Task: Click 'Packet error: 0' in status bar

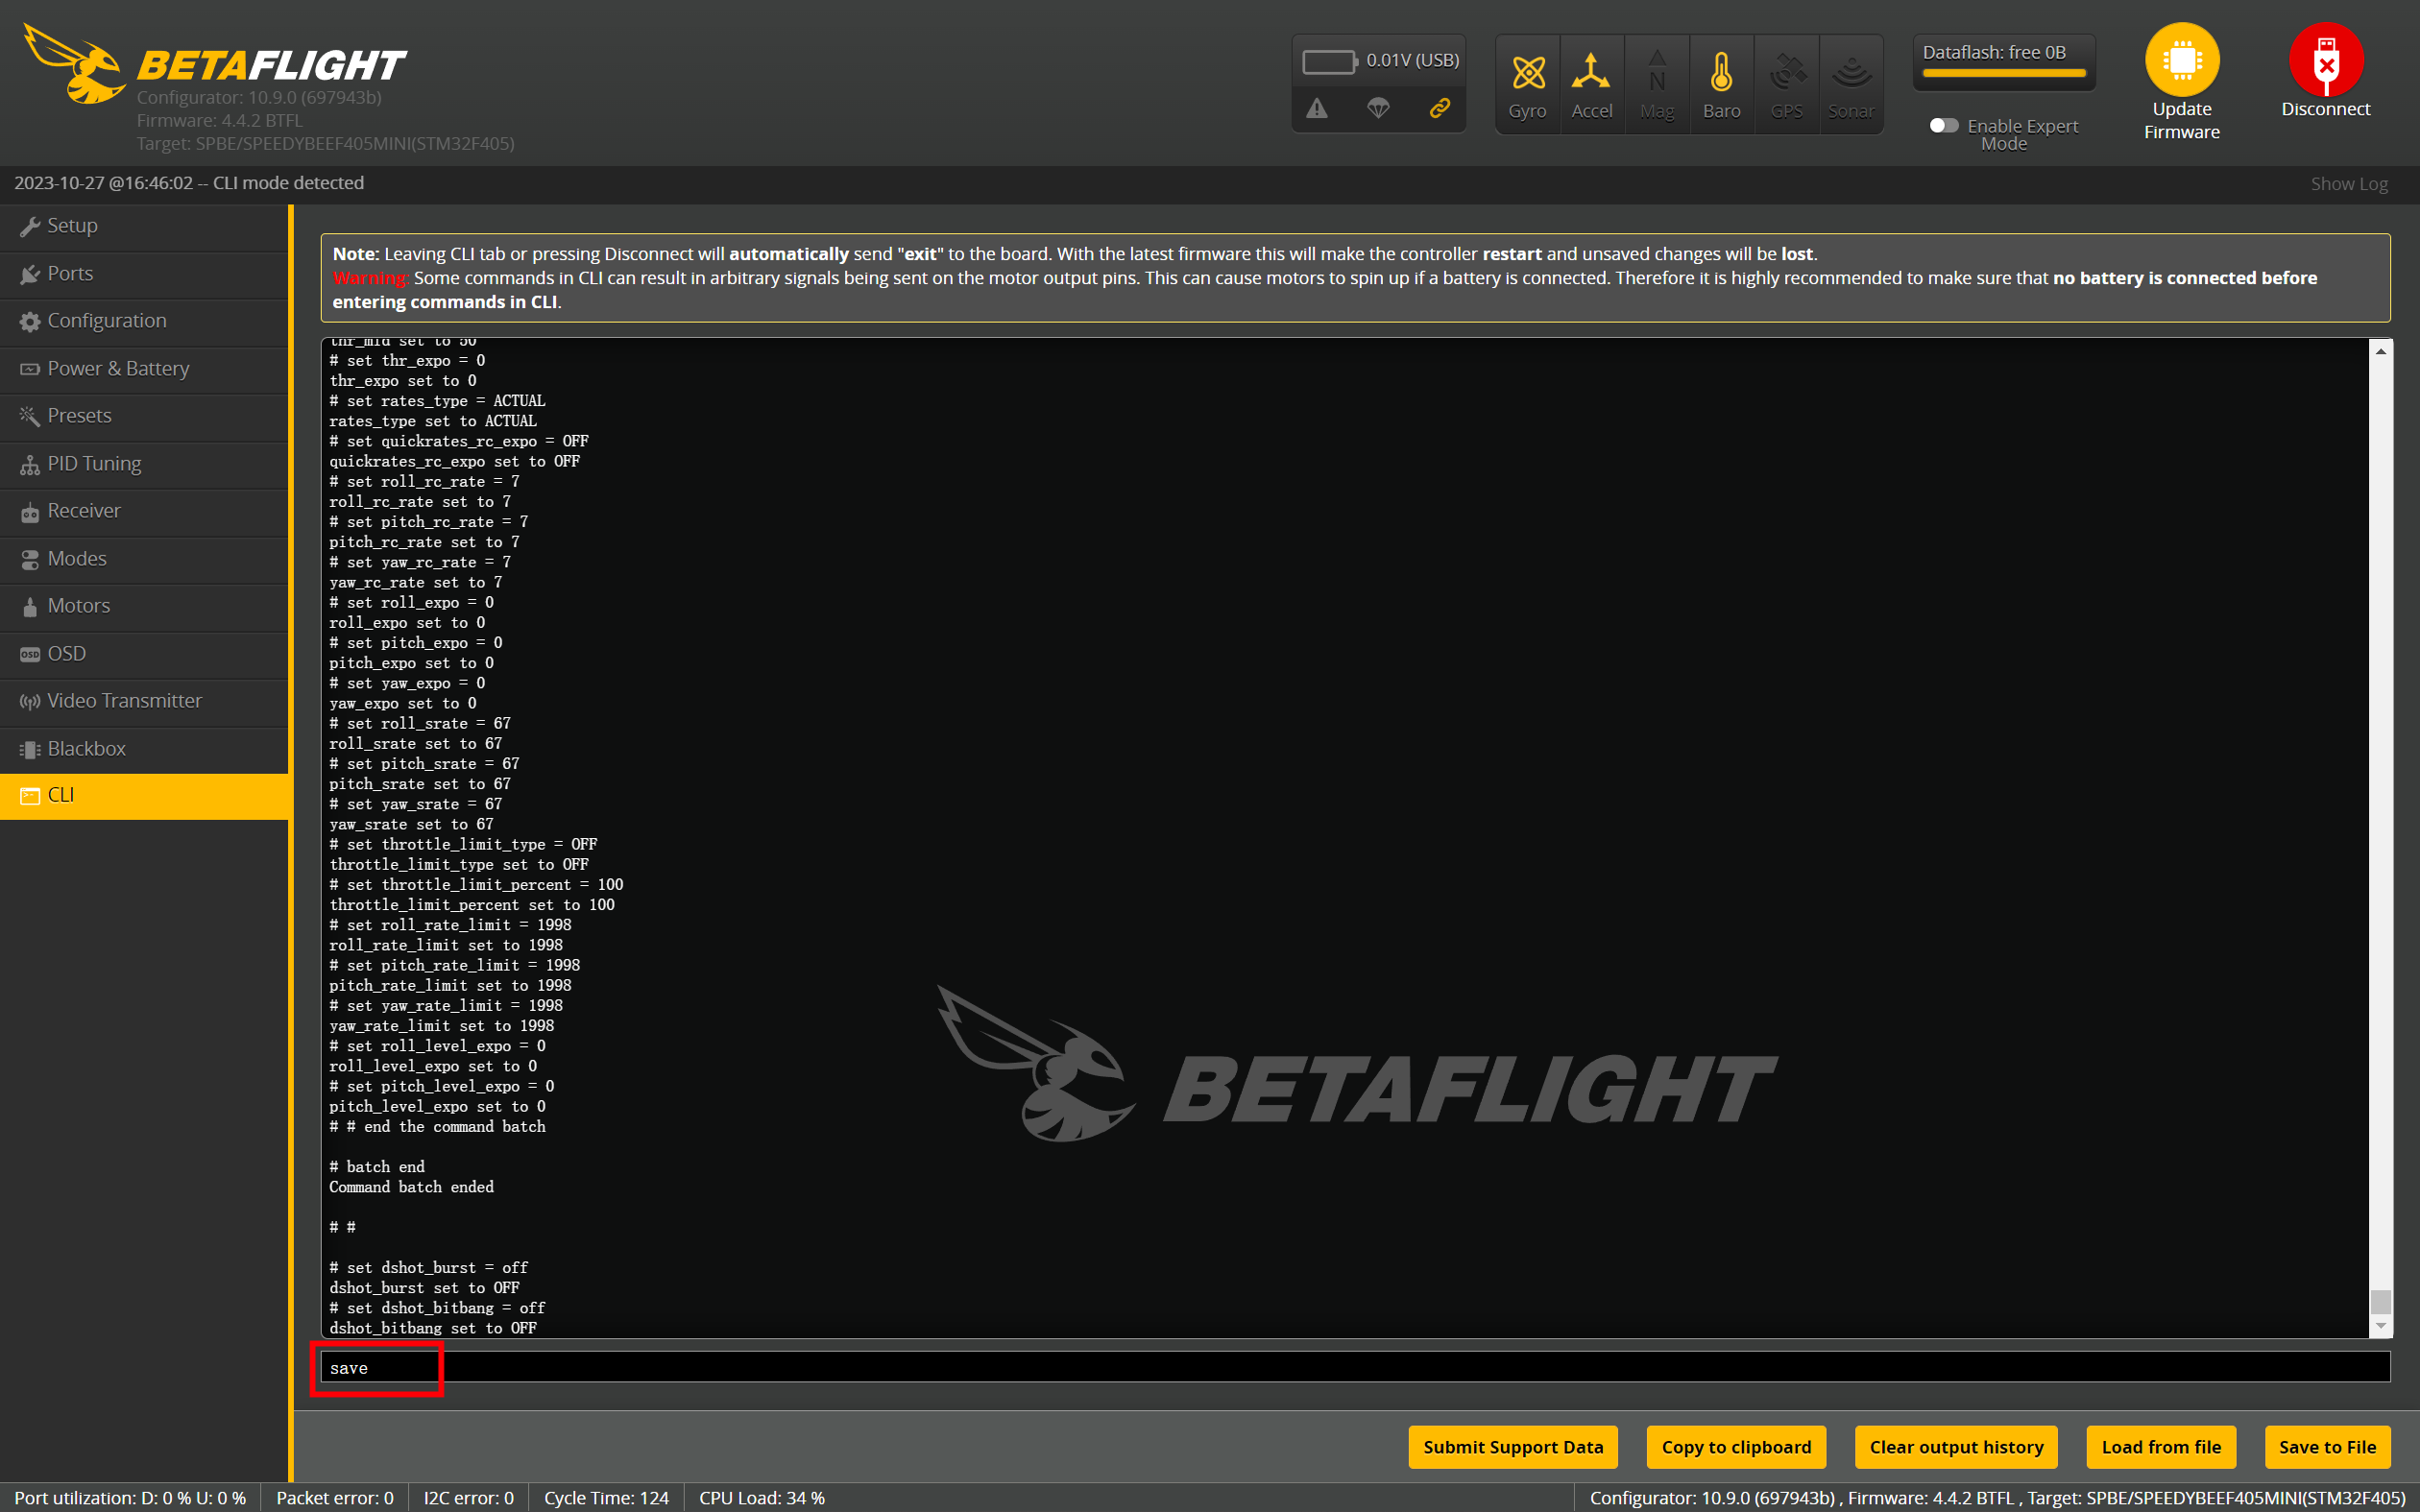Action: tap(335, 1498)
